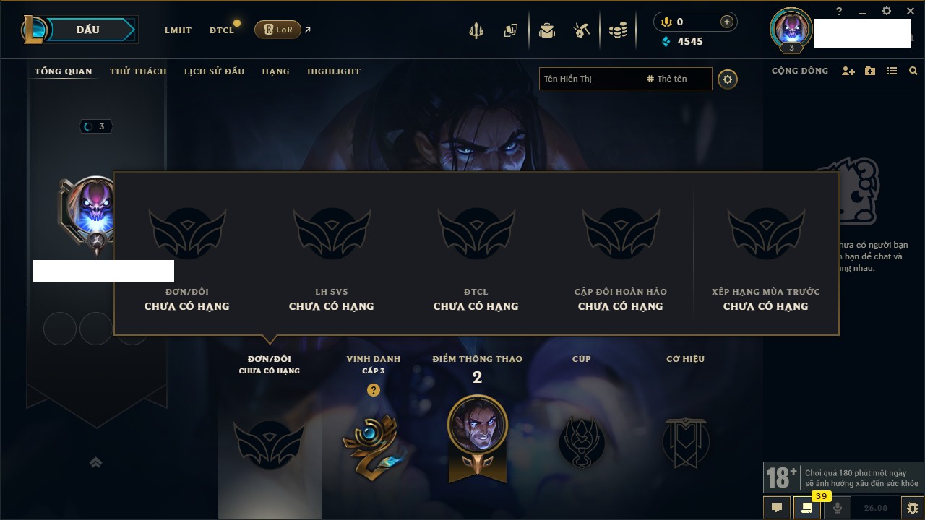Click the add friend icon
This screenshot has height=520, width=925.
848,71
